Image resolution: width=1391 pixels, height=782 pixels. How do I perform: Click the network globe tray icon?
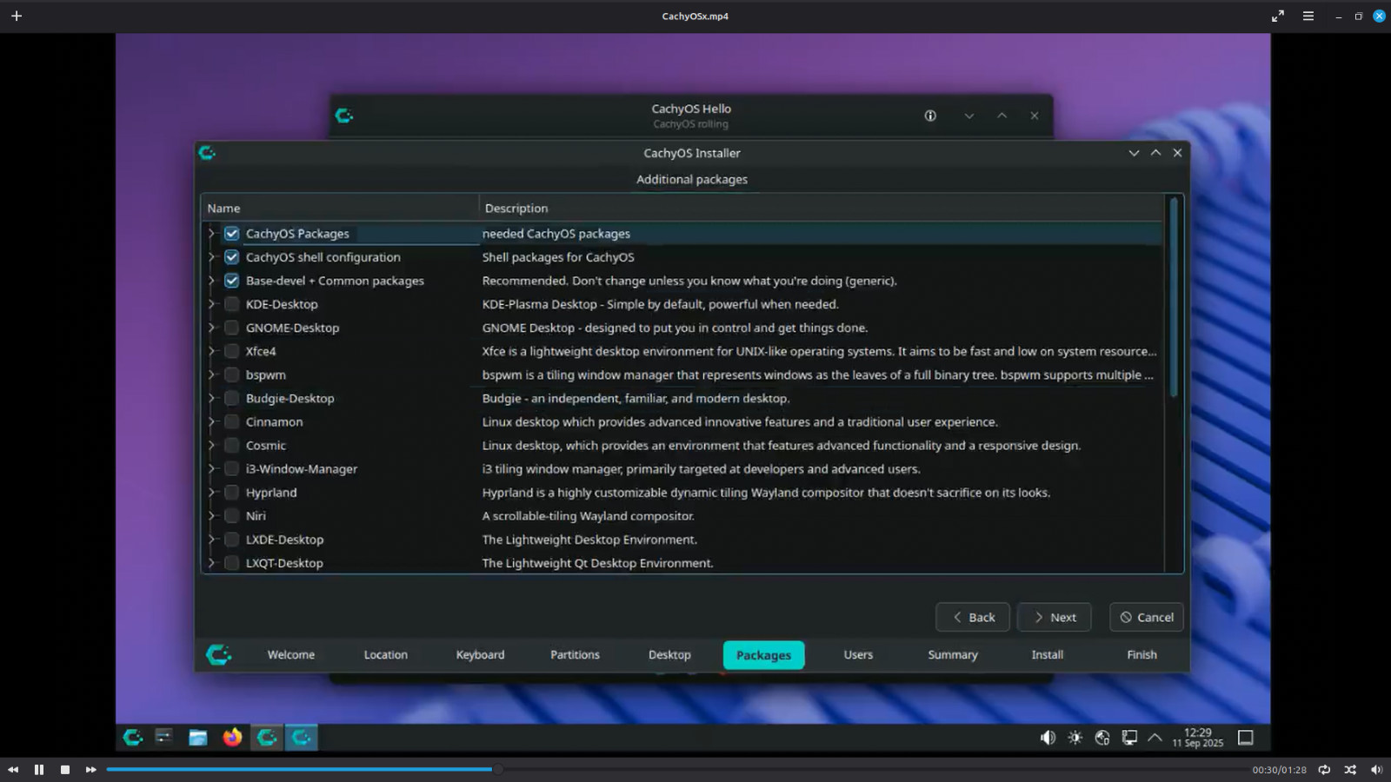tap(1102, 738)
